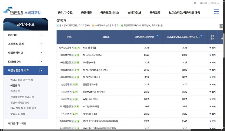The width and height of the screenshot is (225, 131).
Task: Expand 보기 details for NH올원e예금
Action: coord(212,63)
